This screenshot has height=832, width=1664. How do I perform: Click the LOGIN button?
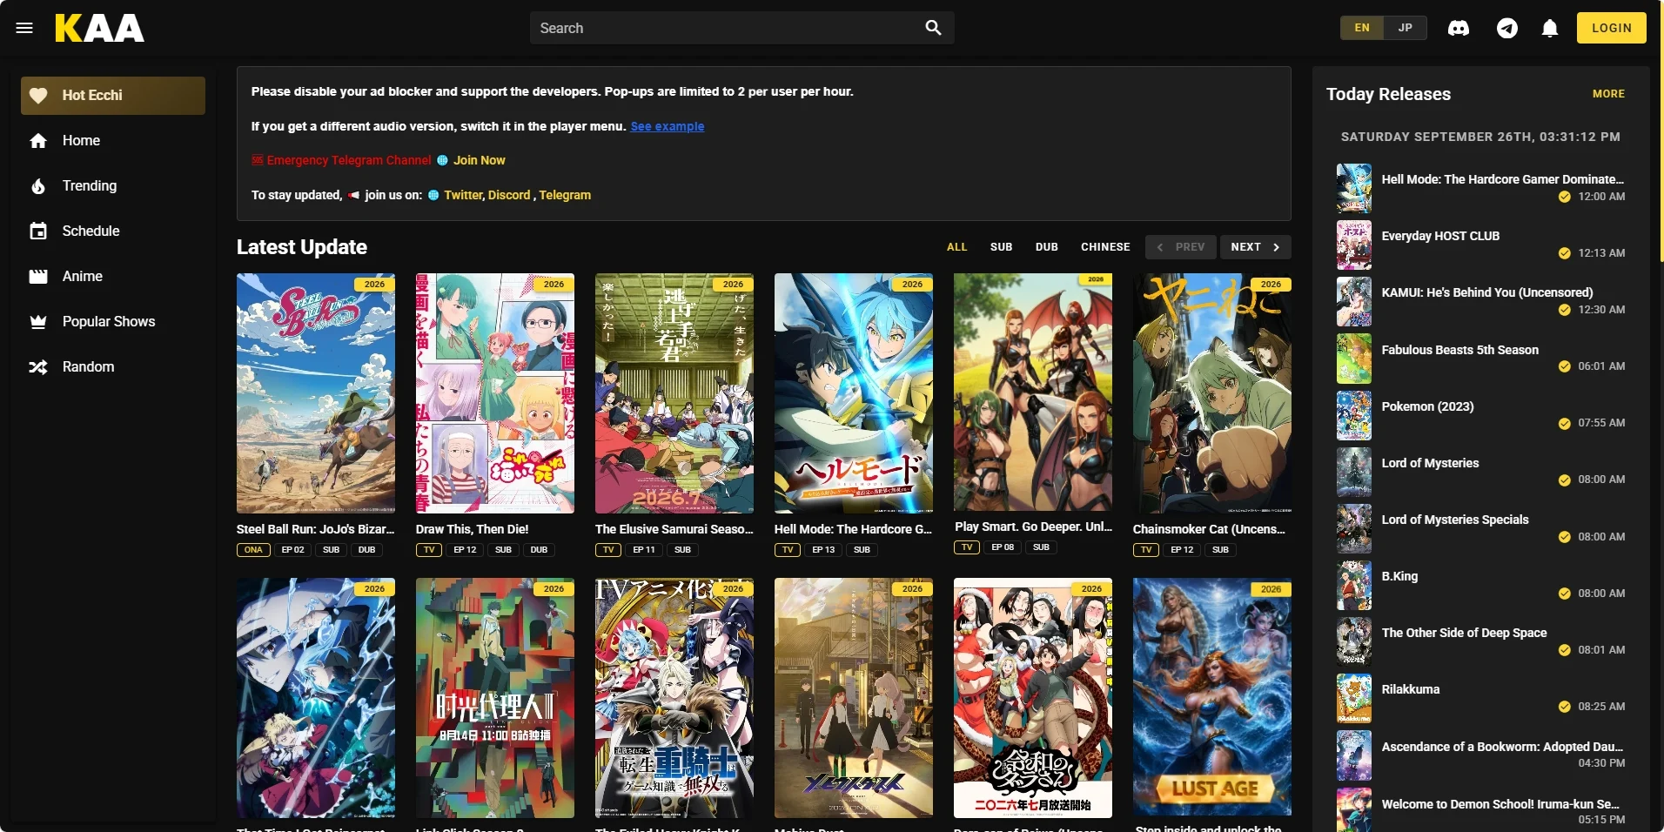pos(1612,28)
